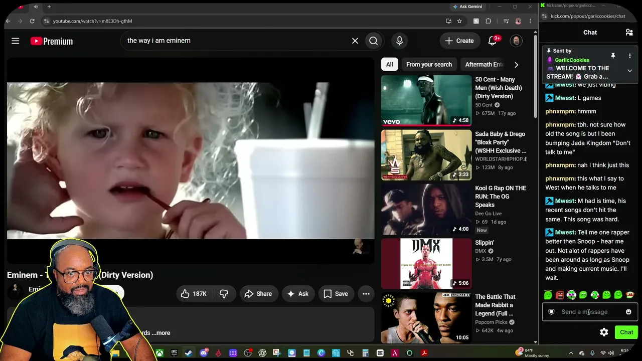Send message with green Chat button

[x=626, y=332]
